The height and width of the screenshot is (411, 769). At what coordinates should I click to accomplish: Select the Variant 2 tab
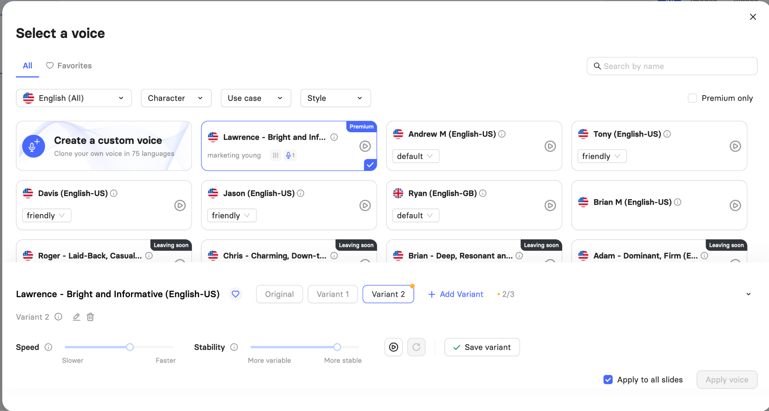tap(388, 294)
